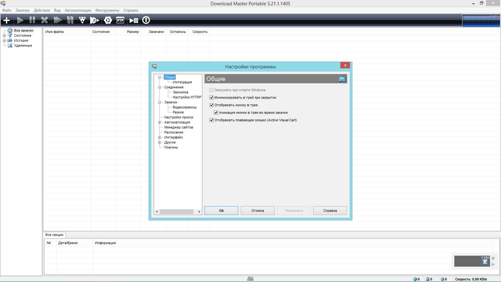Uncheck 'Минимизировать в трей при закрытии'
501x282 pixels.
[211, 97]
